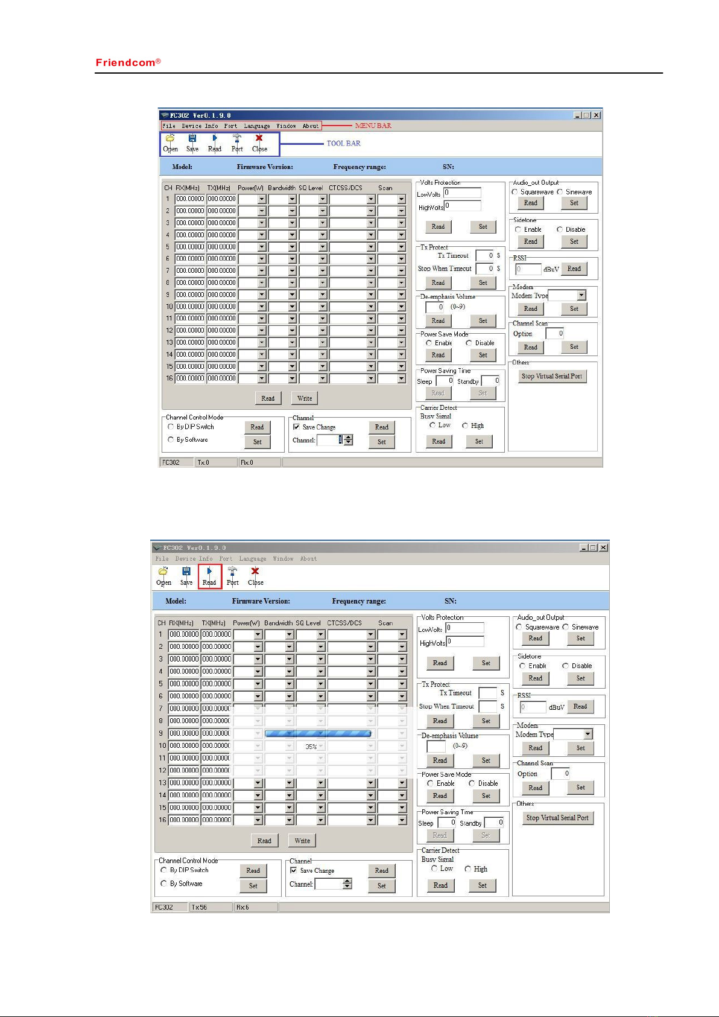This screenshot has width=719, height=1017.
Task: Select High busy signal in the upper window
Action: click(x=465, y=426)
